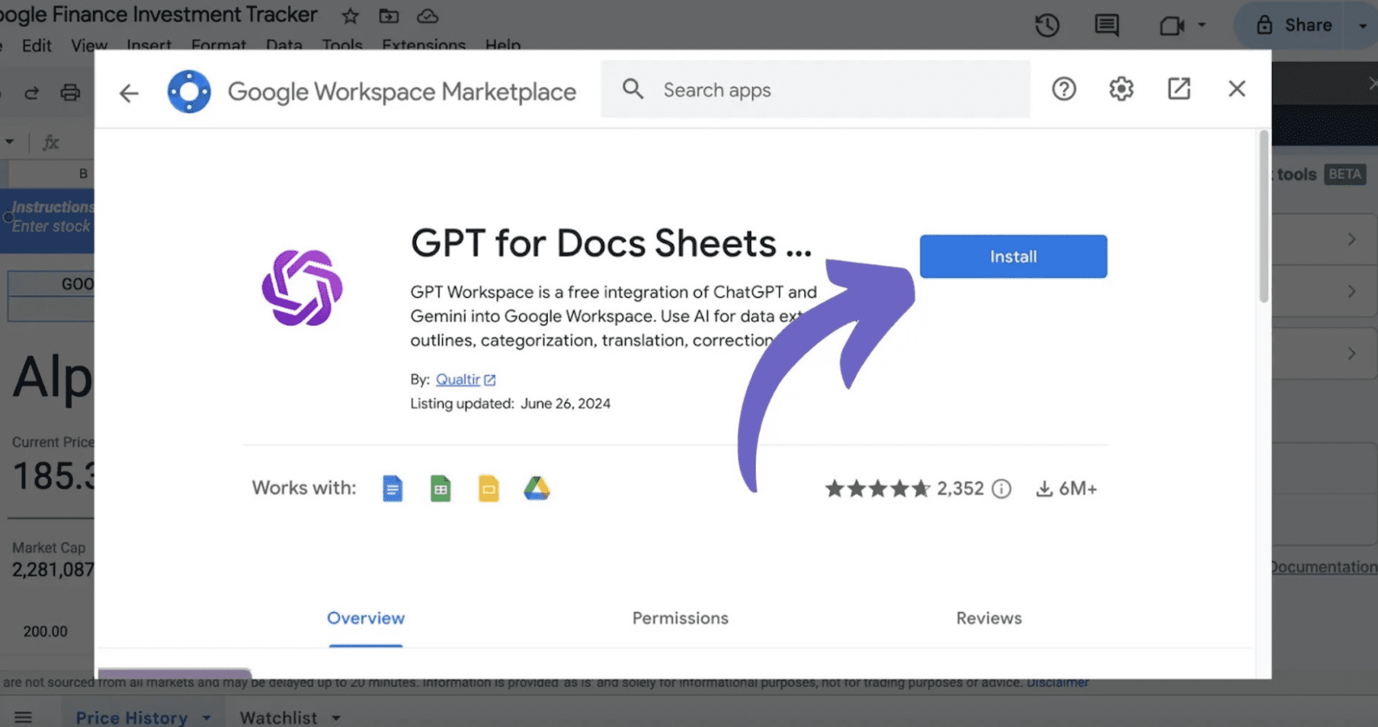Expand the name box dropdown arrow
Image resolution: width=1378 pixels, height=727 pixels.
9,142
